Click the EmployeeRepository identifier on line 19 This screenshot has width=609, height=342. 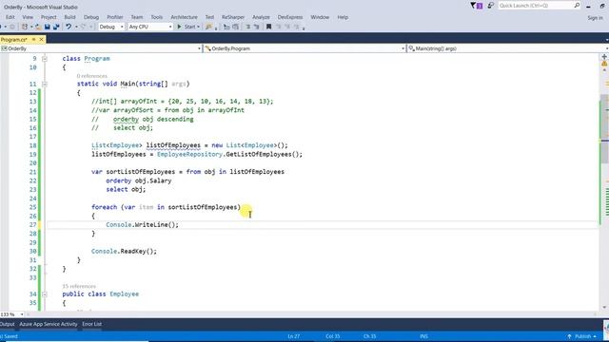pos(189,154)
